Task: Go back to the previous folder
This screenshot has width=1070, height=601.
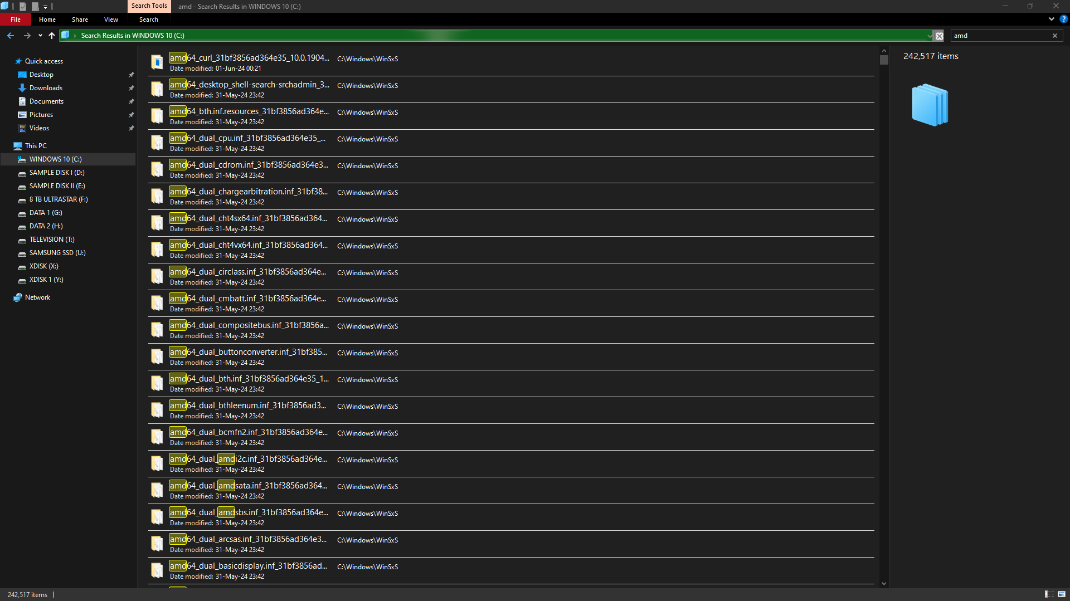Action: [11, 36]
